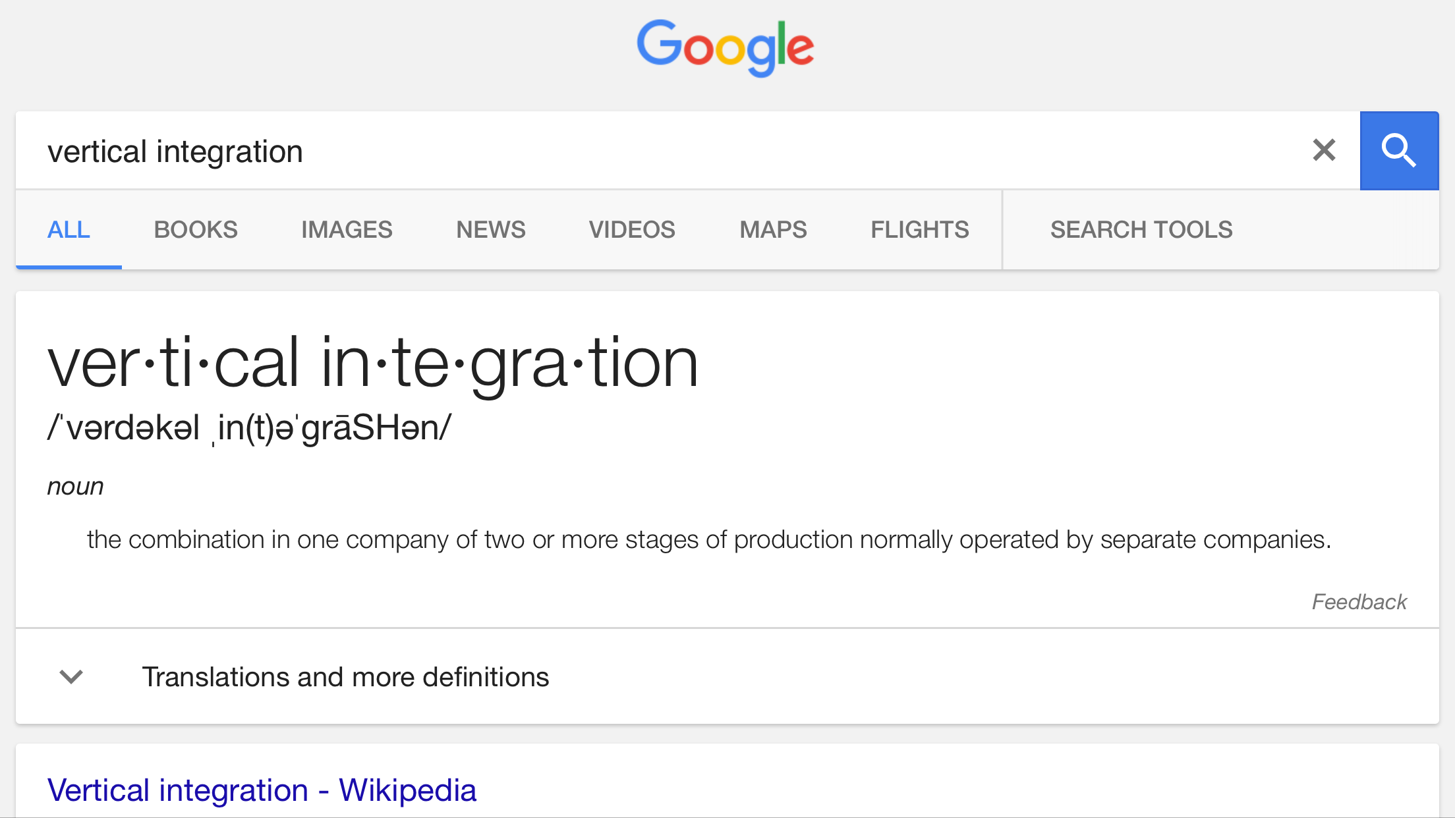Select the ALL tab

pos(69,230)
